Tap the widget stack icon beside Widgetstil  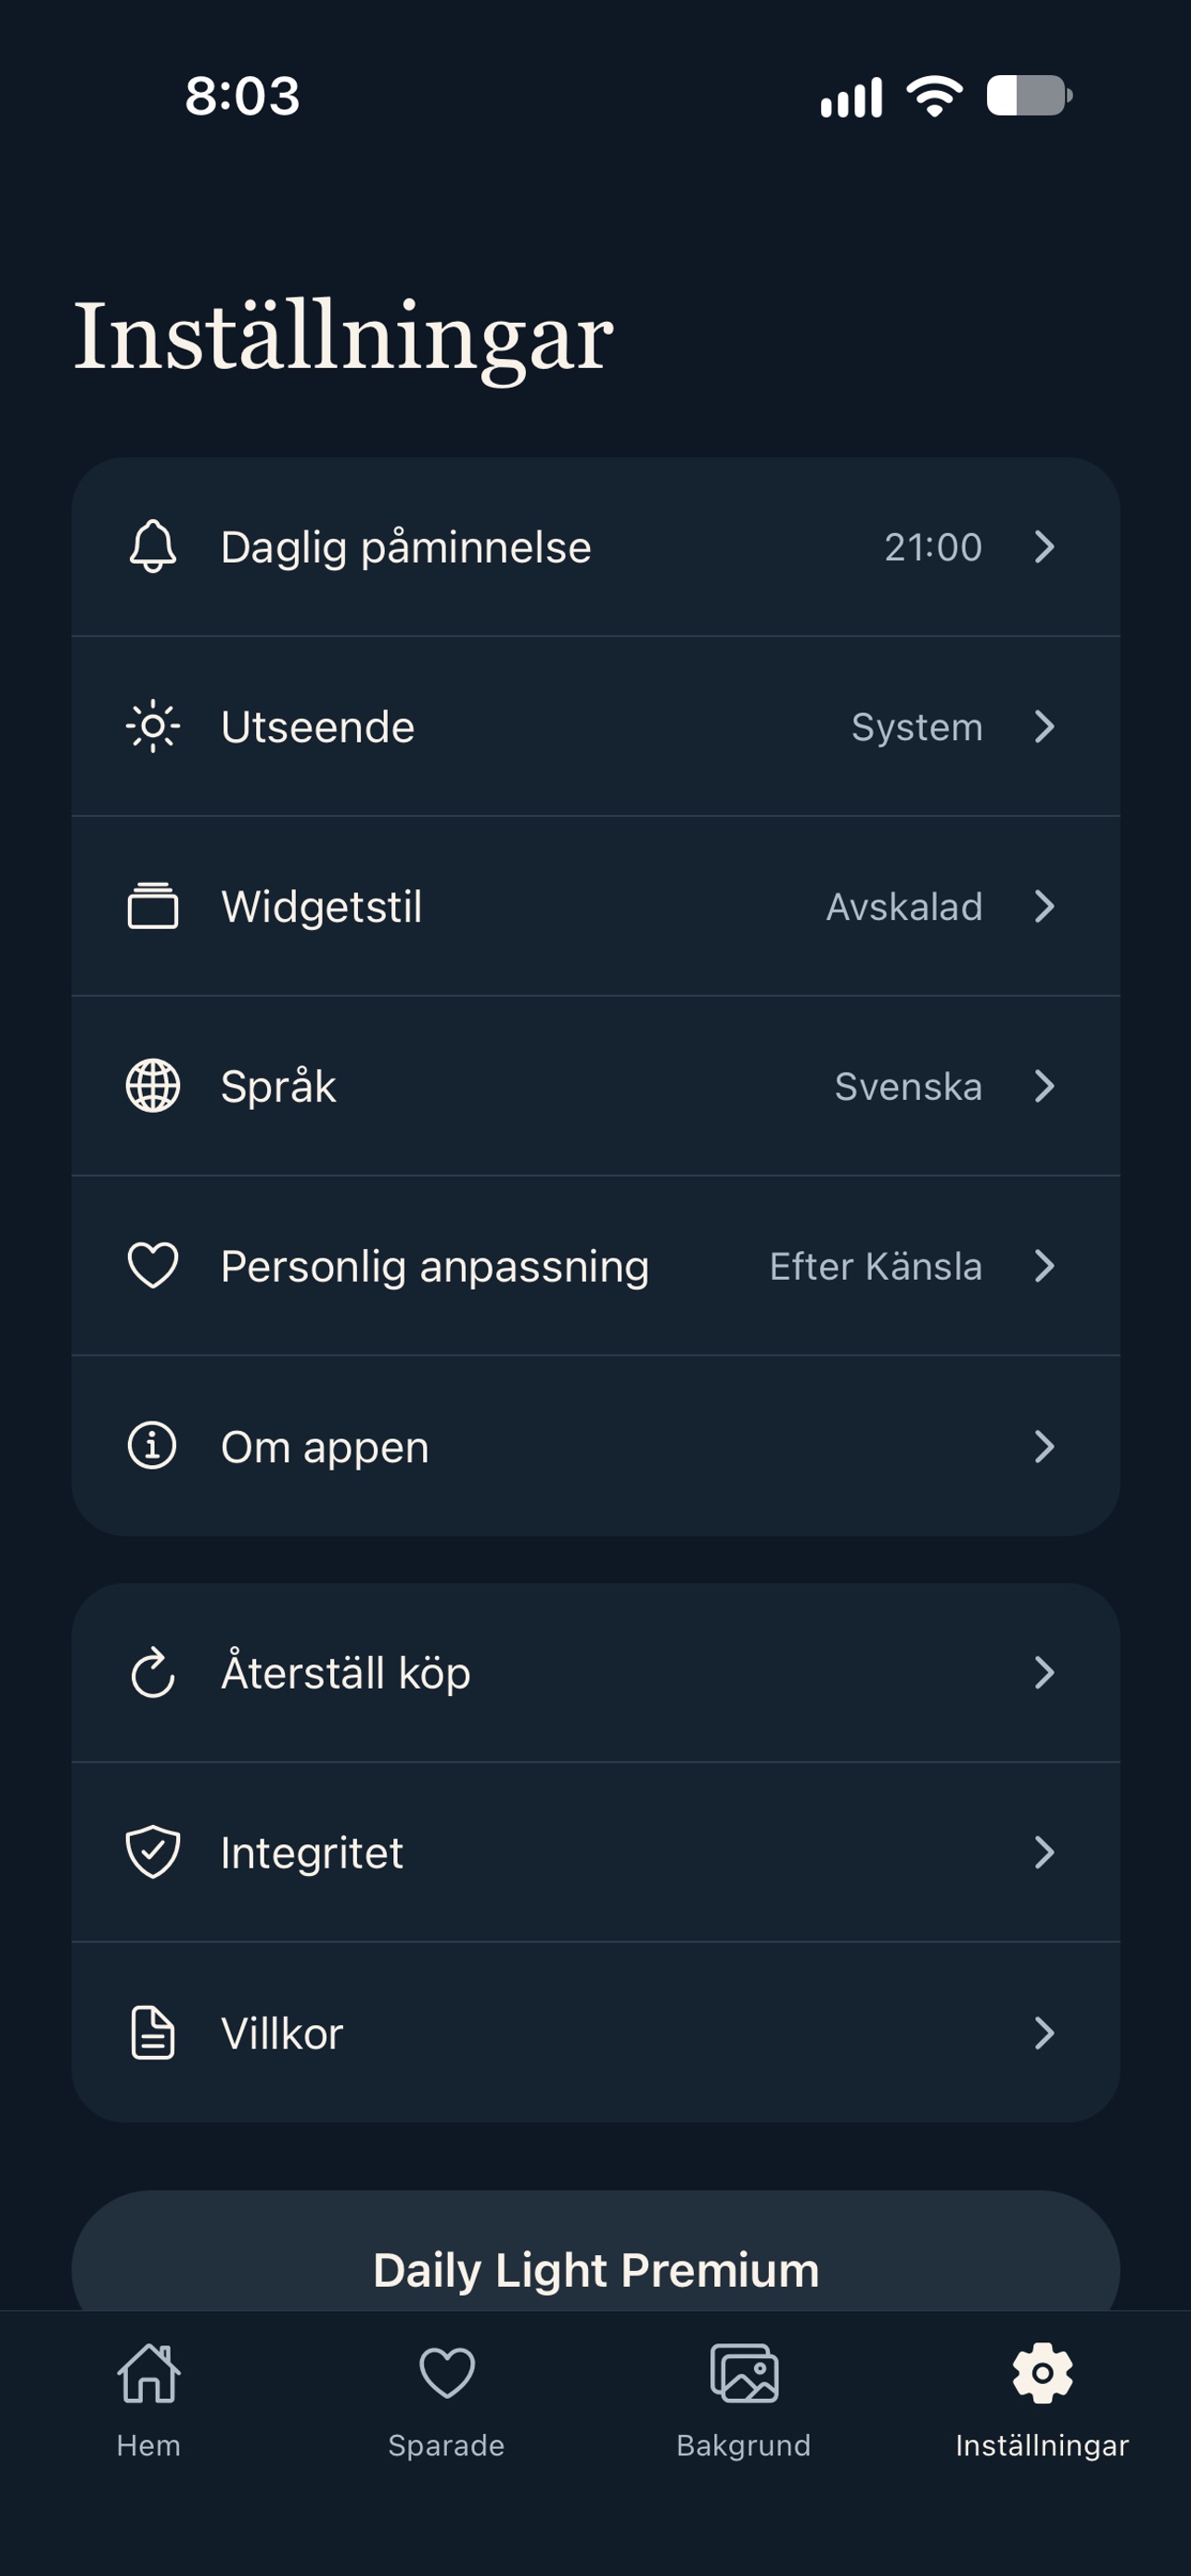click(x=153, y=906)
